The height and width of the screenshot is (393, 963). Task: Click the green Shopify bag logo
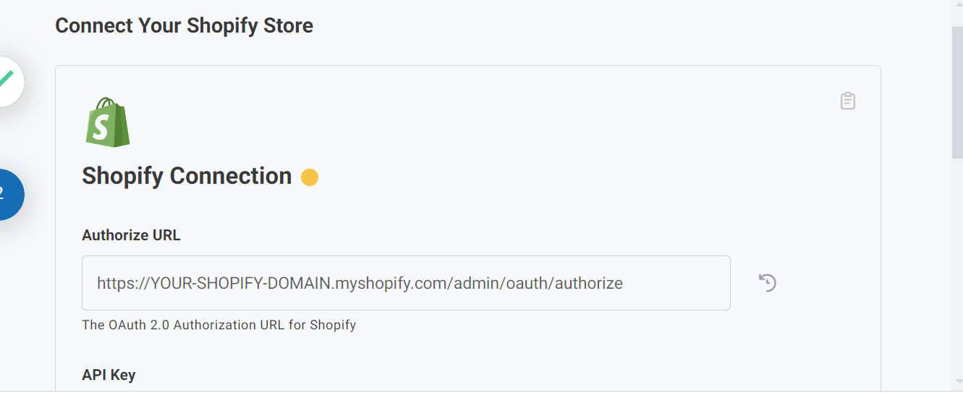[107, 122]
